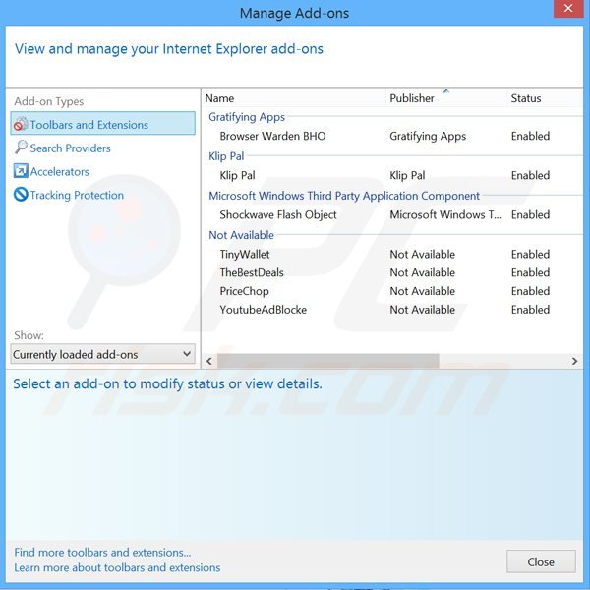Sort list by Publisher column header

(412, 98)
